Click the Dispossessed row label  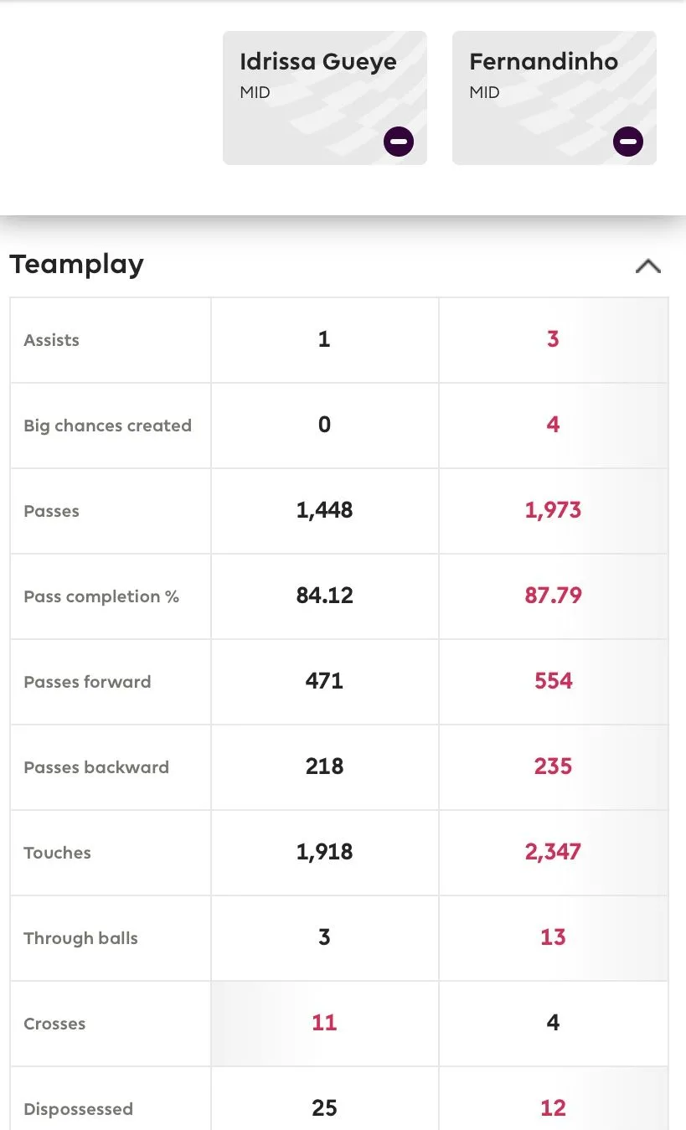pos(79,1109)
